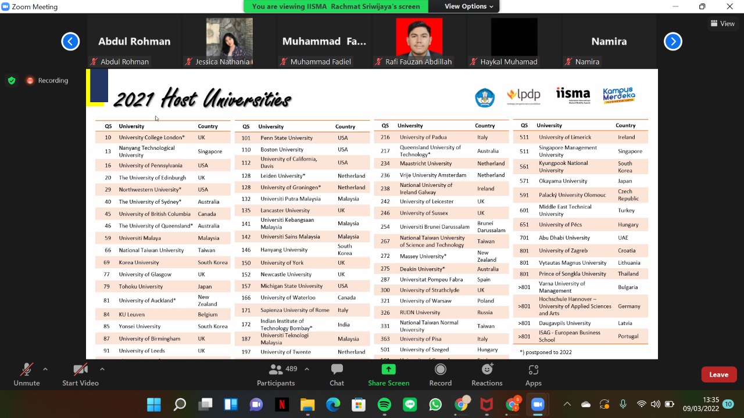744x418 pixels.
Task: Unmute the microphone
Action: coord(26,374)
